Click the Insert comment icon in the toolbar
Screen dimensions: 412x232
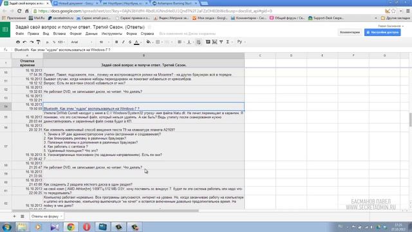[208, 42]
